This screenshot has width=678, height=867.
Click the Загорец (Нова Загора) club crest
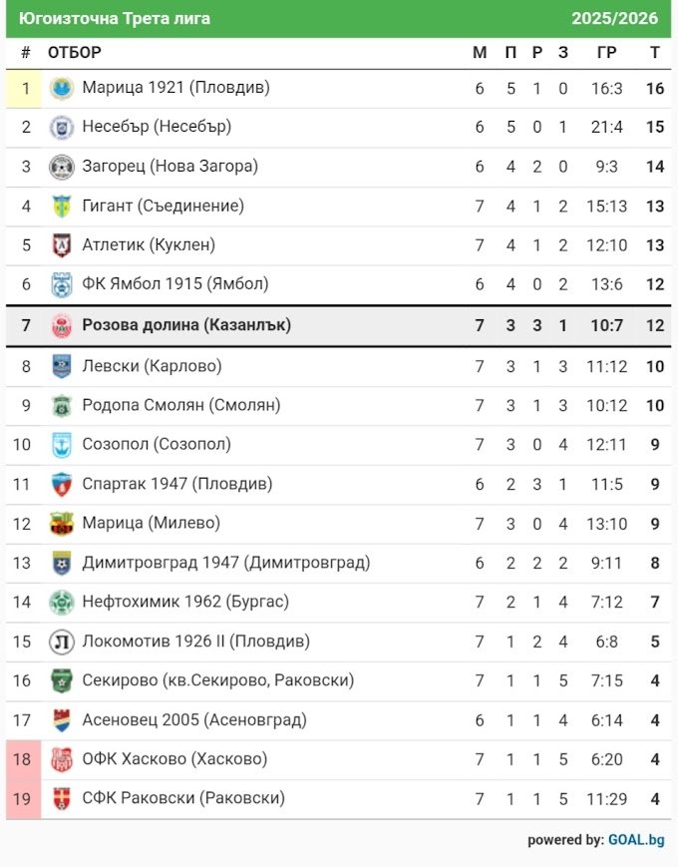click(x=62, y=168)
